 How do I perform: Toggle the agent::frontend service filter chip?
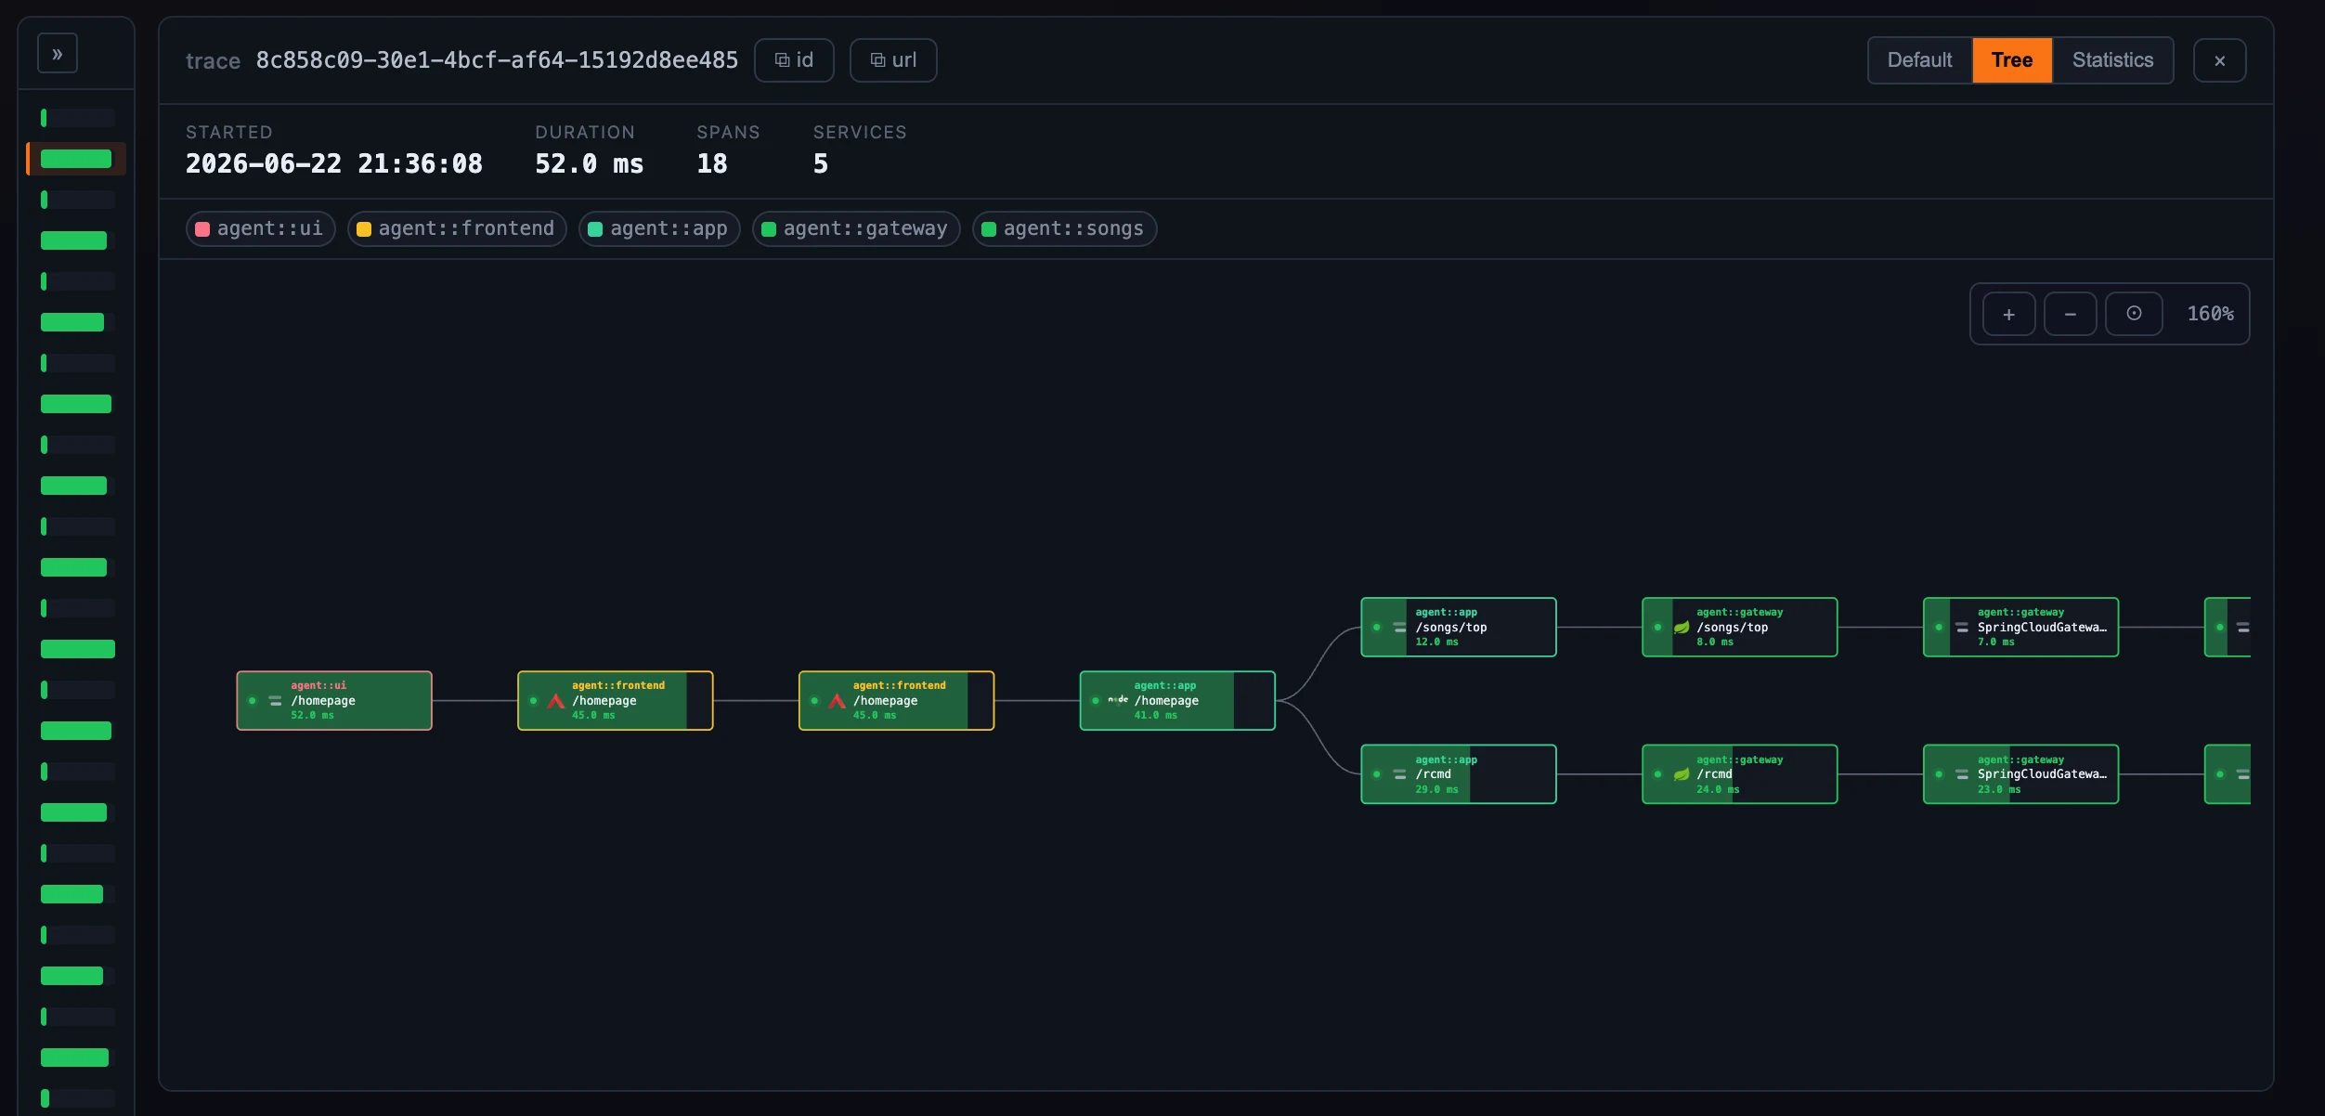457,228
